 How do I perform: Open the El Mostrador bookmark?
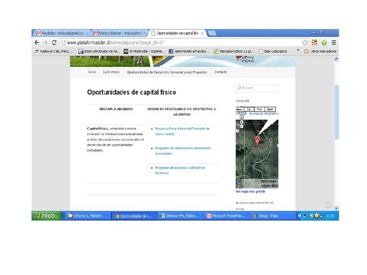144,51
